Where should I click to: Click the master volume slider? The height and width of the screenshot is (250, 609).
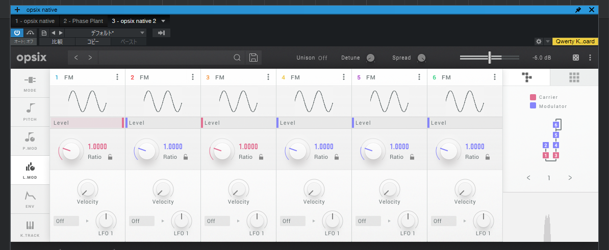pos(489,58)
